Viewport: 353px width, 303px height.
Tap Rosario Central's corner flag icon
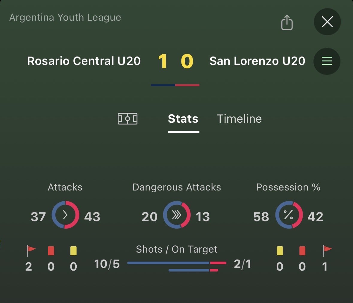point(31,250)
